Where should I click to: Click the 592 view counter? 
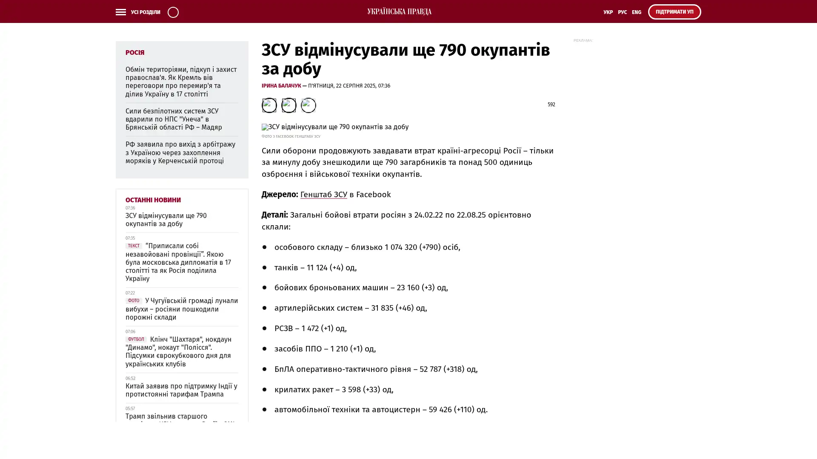click(551, 105)
